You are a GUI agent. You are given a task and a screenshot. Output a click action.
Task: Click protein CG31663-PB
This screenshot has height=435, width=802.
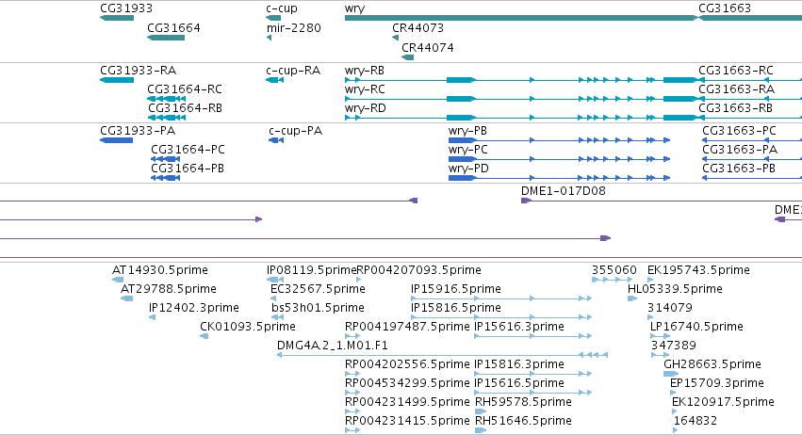(739, 169)
